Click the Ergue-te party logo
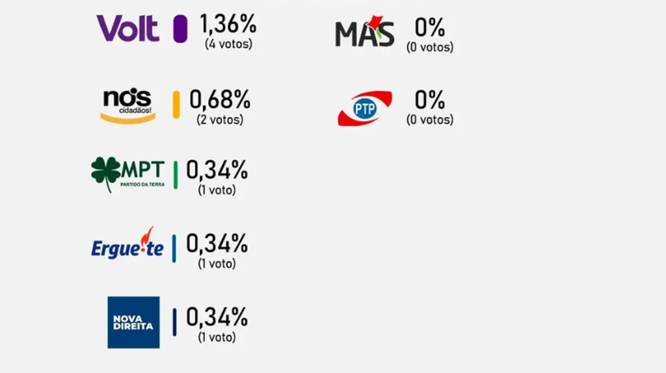The height and width of the screenshot is (373, 666). point(127,245)
